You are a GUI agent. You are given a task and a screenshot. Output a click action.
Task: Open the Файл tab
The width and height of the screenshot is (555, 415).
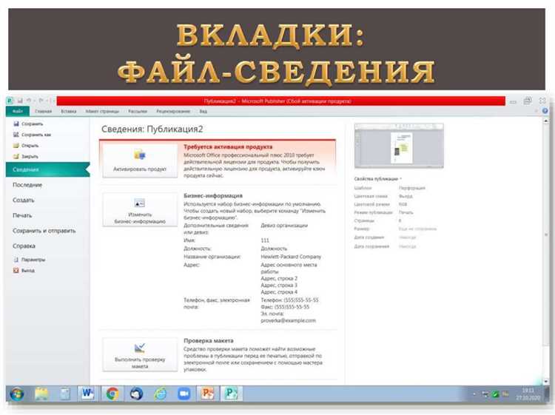point(18,111)
